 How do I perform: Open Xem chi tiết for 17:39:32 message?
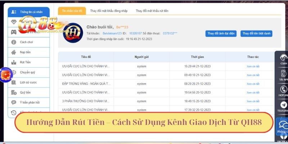tap(253, 110)
